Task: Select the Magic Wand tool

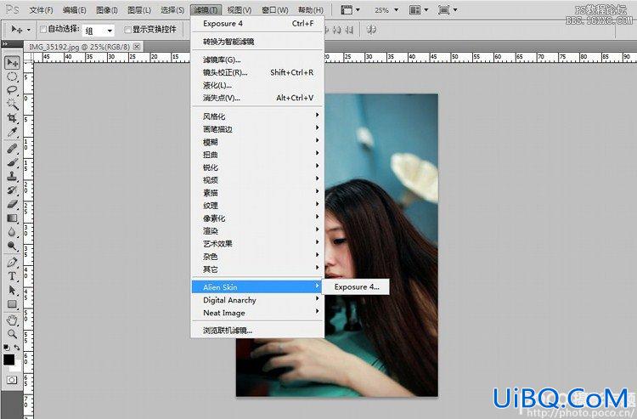Action: 12,104
